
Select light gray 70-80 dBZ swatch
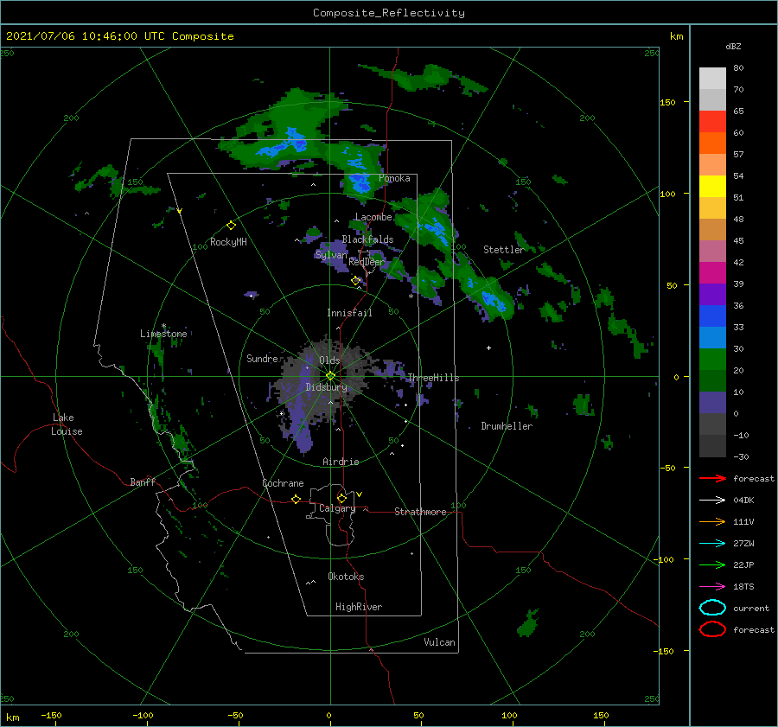click(x=712, y=79)
